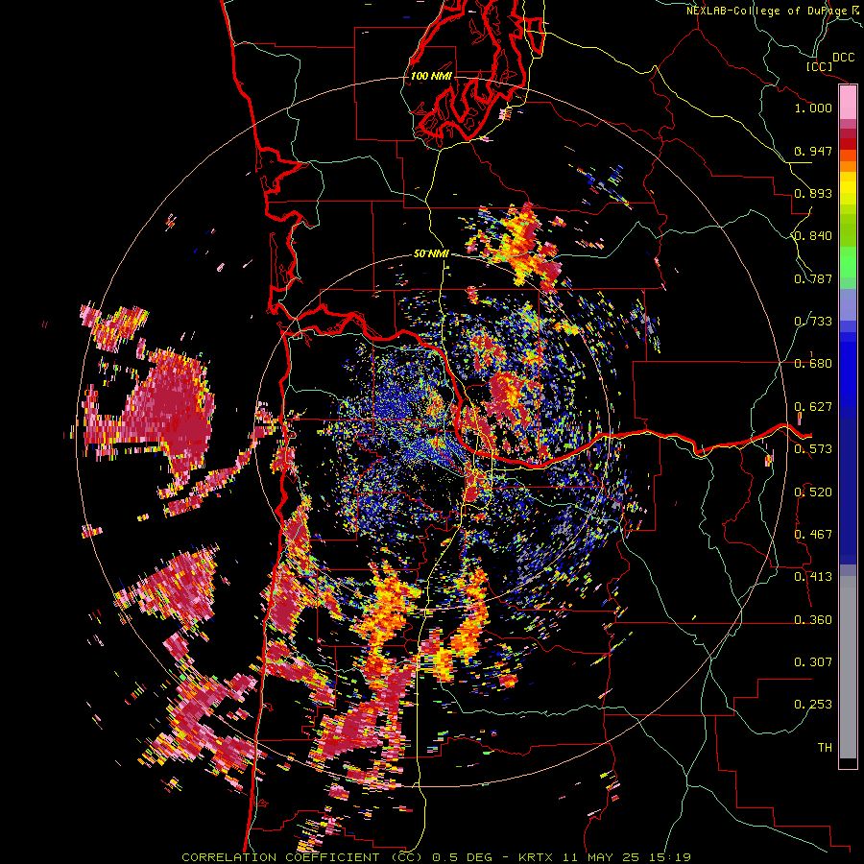Pick the lavender band of the color bar
The width and height of the screenshot is (864, 864).
point(848,304)
